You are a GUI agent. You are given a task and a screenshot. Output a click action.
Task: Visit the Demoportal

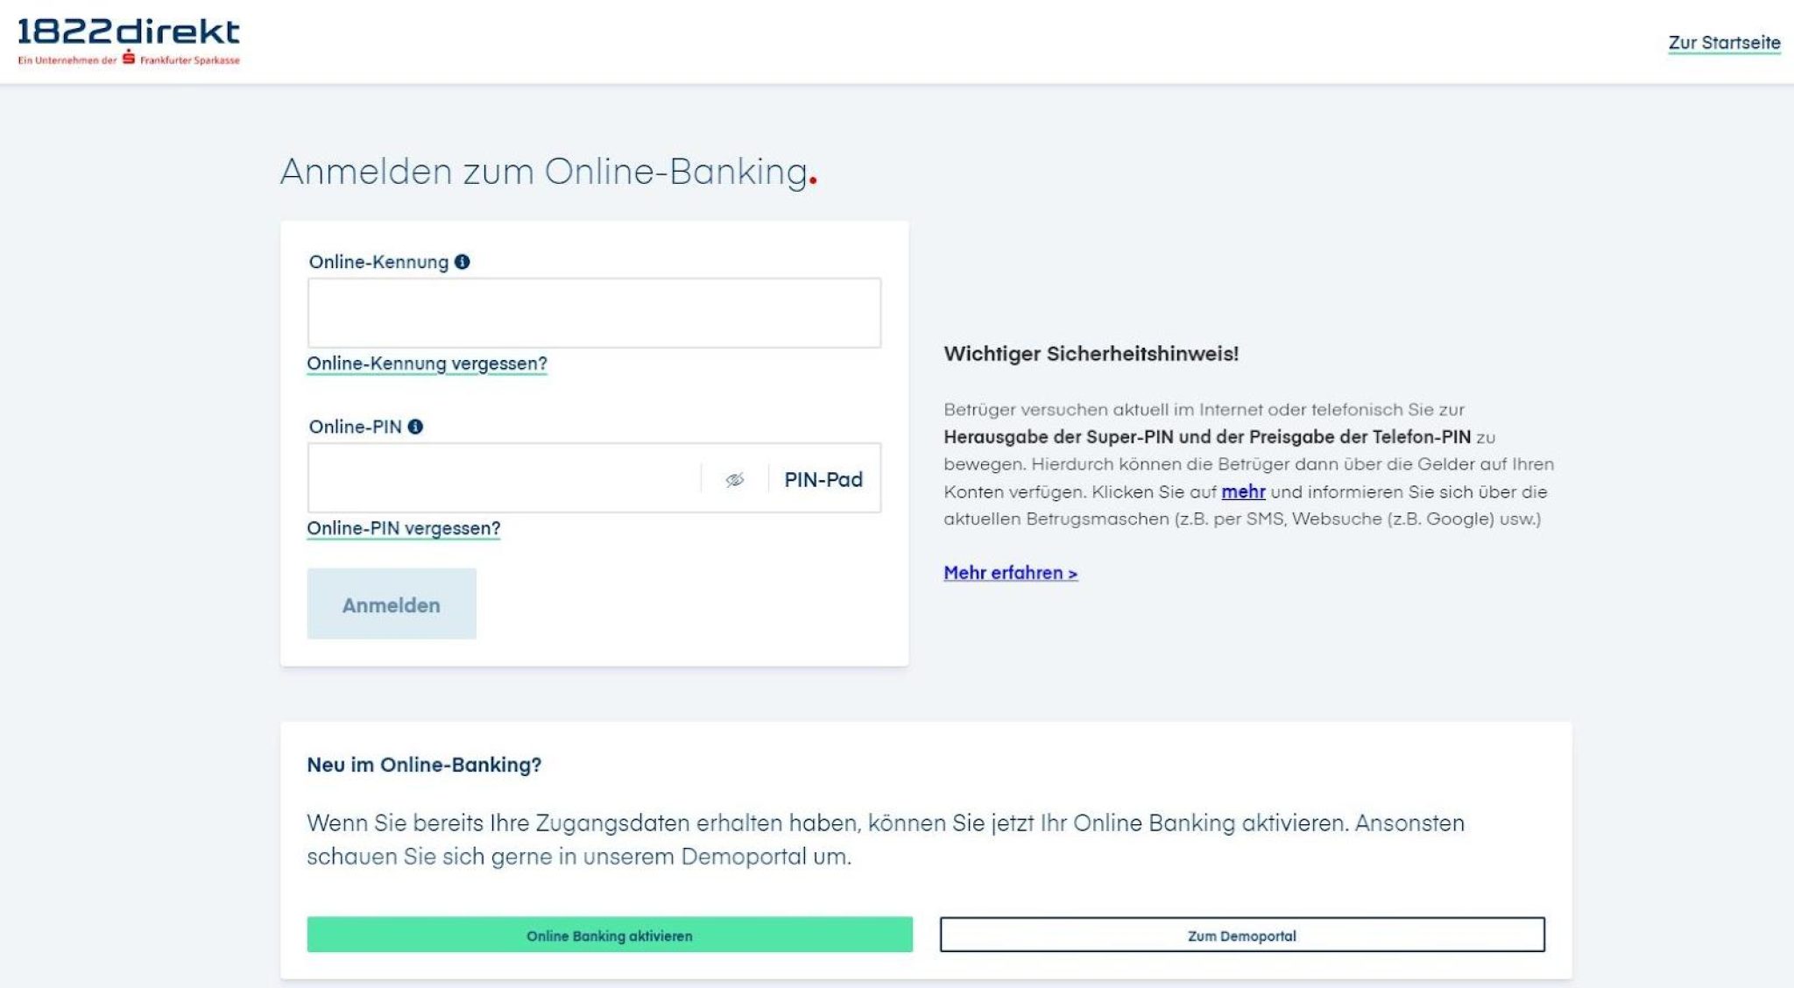point(1242,935)
